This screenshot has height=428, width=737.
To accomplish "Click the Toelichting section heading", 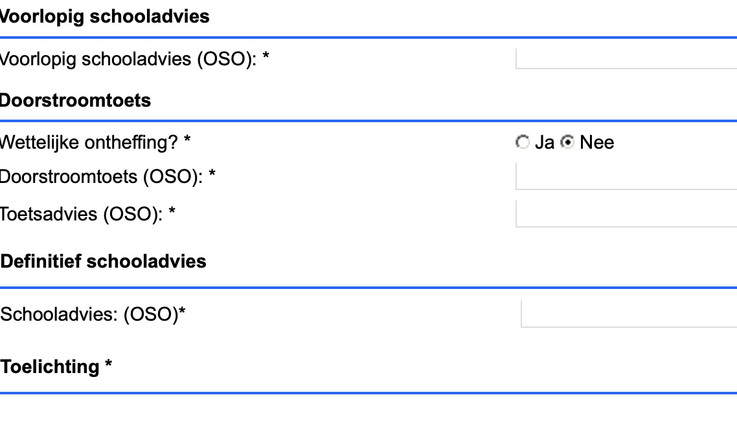I will (50, 367).
